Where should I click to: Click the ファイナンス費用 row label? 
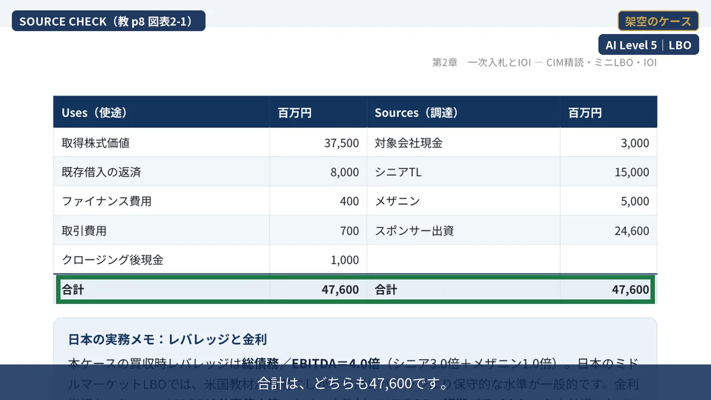107,201
